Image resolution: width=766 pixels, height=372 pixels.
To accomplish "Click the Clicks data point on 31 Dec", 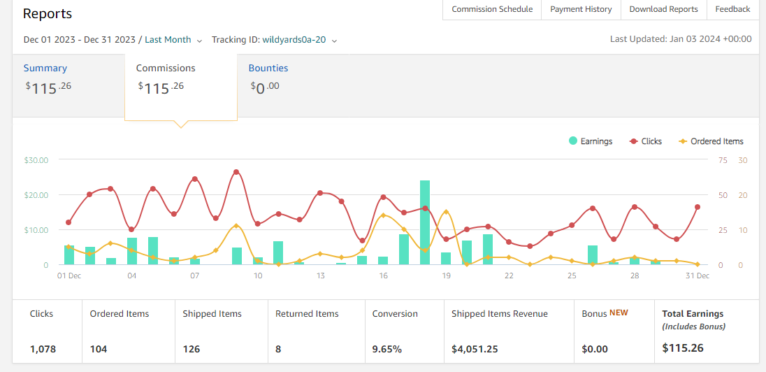I will pos(698,207).
